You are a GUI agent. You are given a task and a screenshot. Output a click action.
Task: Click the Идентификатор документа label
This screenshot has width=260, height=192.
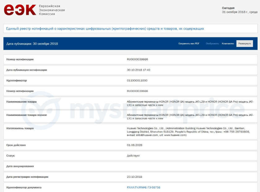(24, 187)
